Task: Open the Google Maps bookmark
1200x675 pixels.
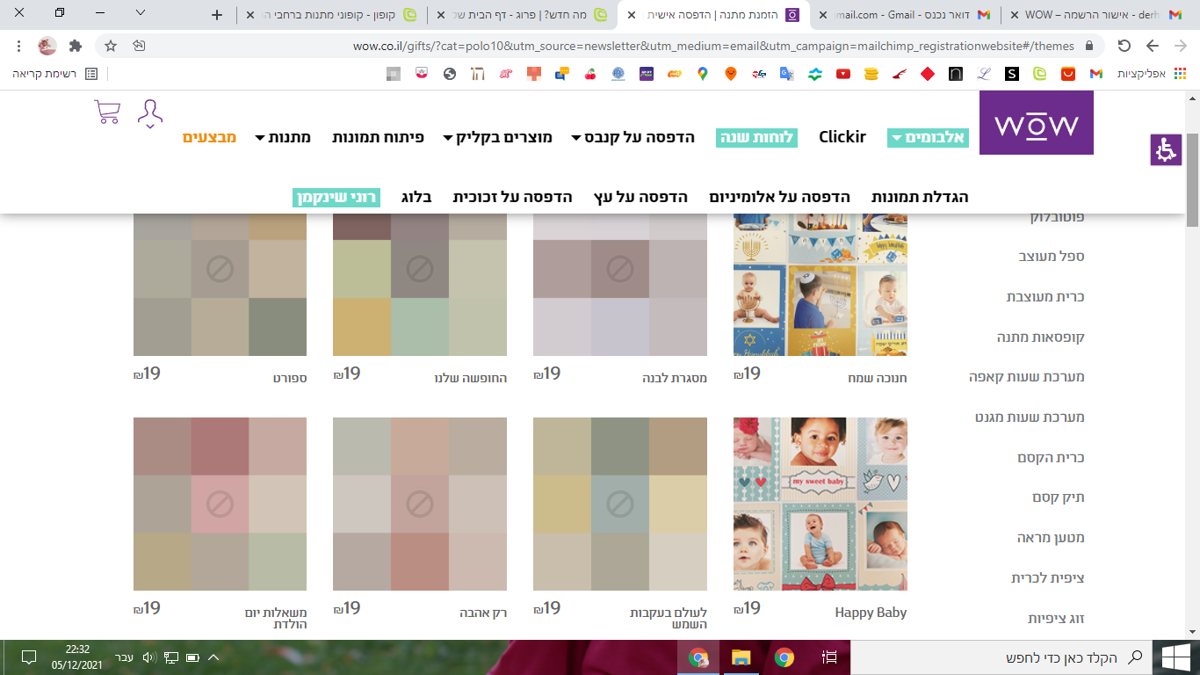Action: coord(703,74)
